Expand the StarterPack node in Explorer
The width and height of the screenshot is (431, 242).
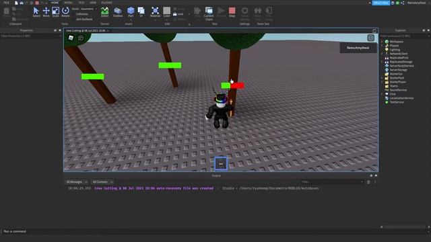click(x=382, y=78)
